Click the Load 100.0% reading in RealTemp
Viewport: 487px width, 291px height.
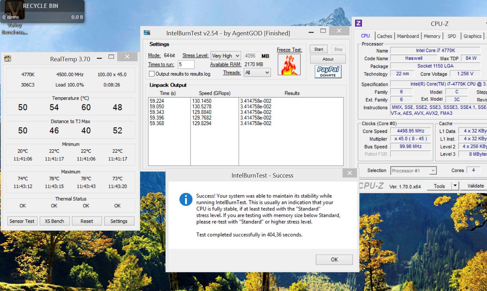[70, 85]
